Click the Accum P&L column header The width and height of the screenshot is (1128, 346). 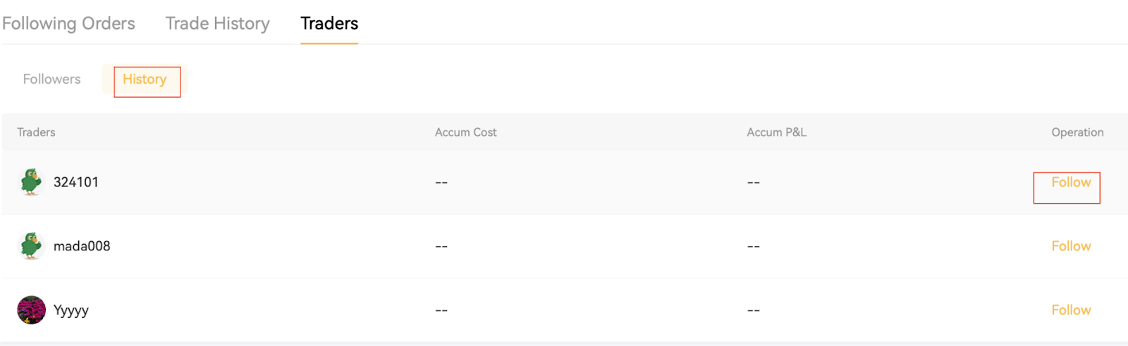tap(776, 132)
